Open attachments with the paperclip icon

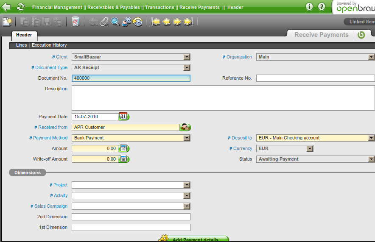point(104,22)
